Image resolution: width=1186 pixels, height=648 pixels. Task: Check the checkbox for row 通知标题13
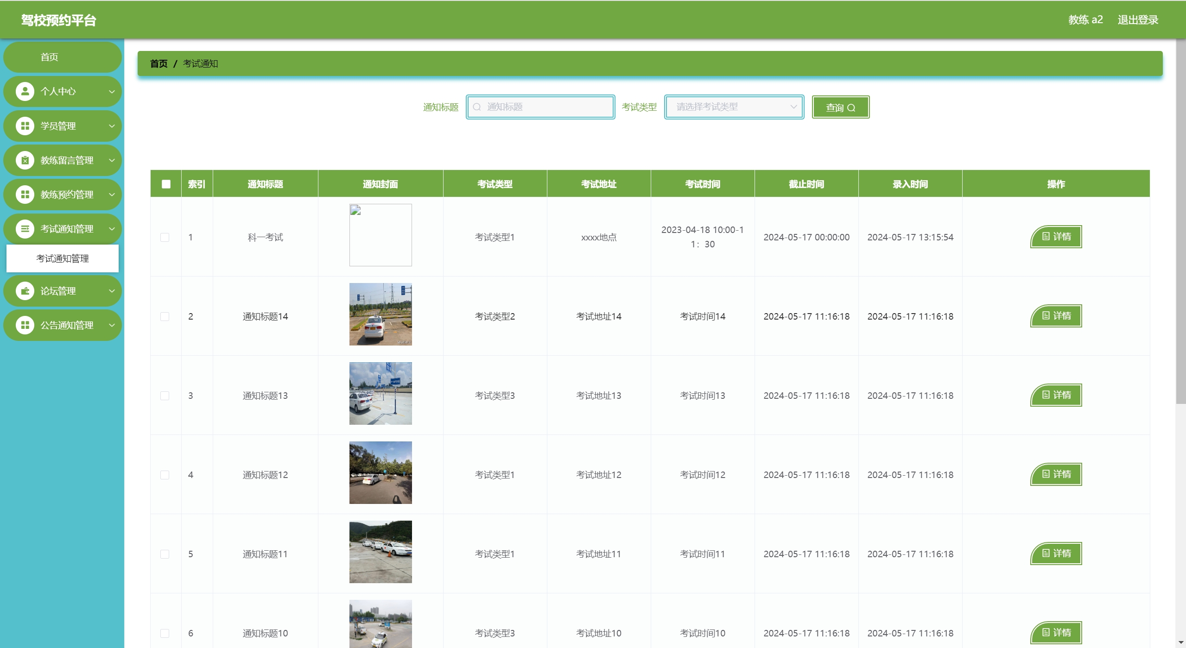tap(165, 396)
